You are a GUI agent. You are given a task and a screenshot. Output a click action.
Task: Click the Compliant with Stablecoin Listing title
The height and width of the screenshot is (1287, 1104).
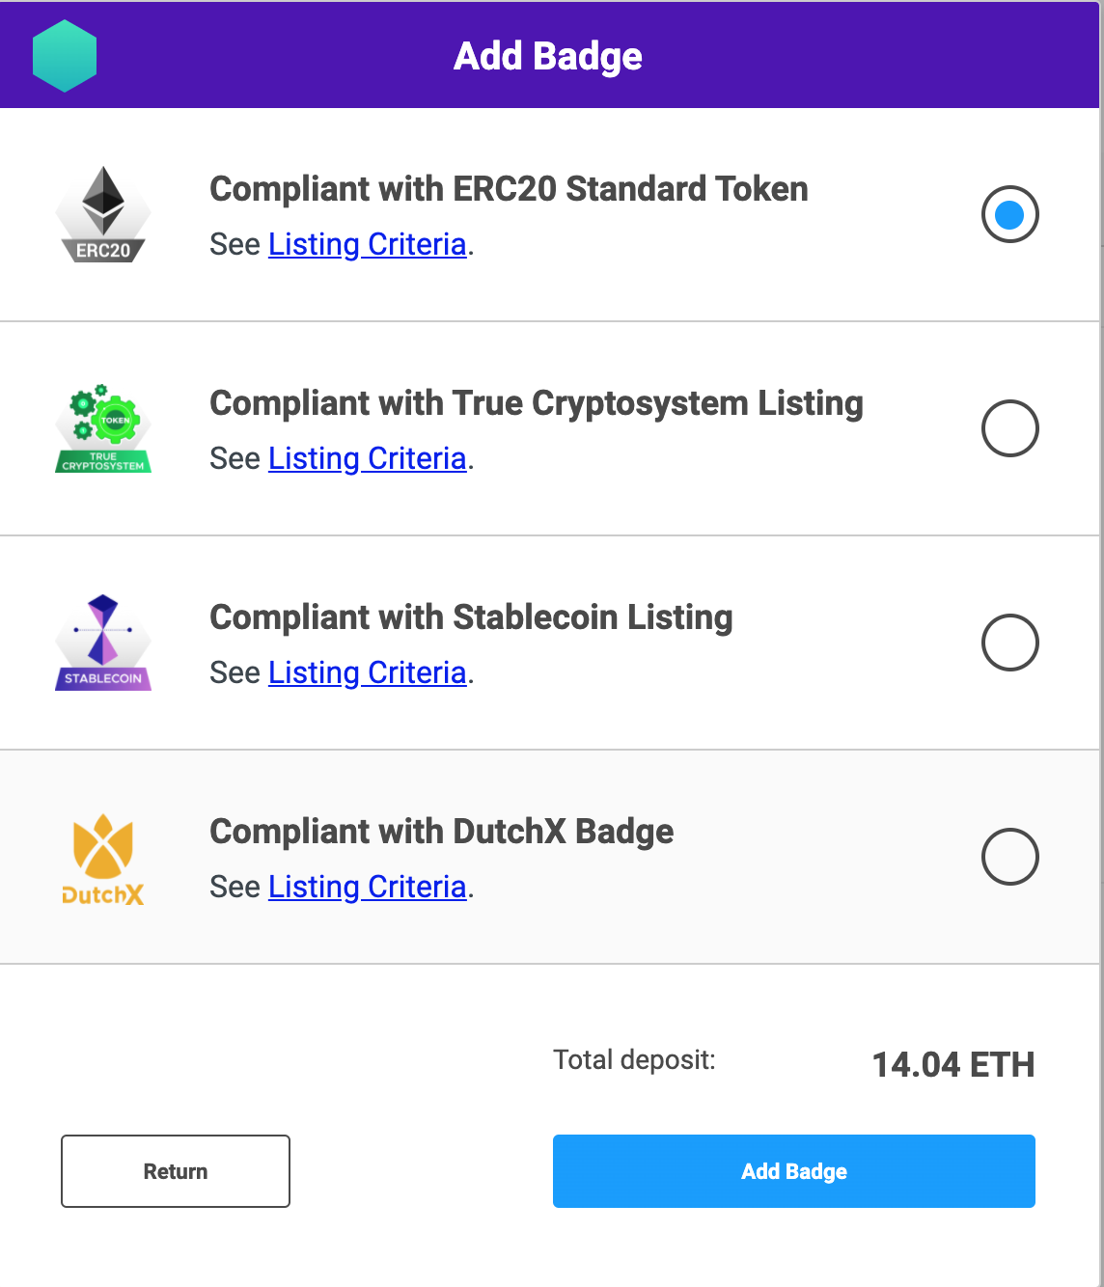(x=471, y=617)
